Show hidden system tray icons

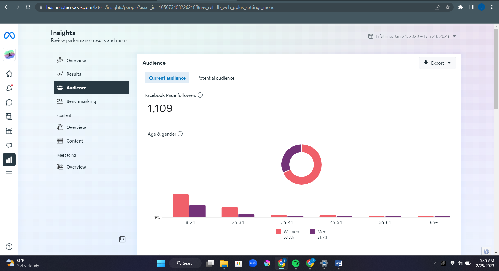(435, 263)
